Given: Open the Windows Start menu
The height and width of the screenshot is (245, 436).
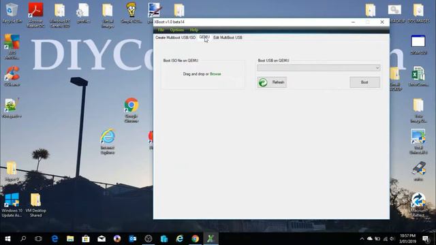Looking at the screenshot, I should pos(7,239).
